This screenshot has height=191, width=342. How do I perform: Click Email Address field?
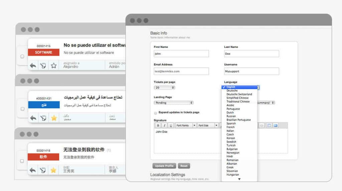(181, 71)
